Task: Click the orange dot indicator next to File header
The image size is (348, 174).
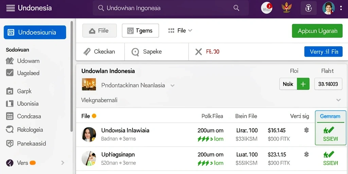Action: [94, 116]
